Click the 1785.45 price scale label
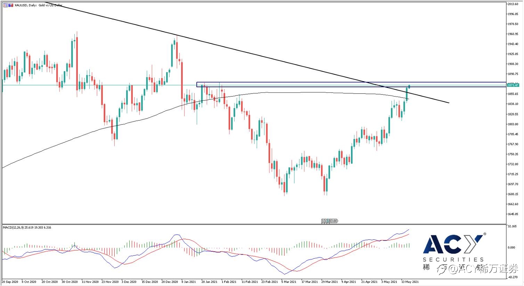This screenshot has height=286, width=524. tap(513, 134)
